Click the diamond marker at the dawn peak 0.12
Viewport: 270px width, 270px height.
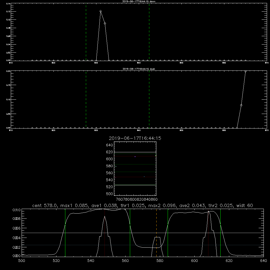coord(100,11)
